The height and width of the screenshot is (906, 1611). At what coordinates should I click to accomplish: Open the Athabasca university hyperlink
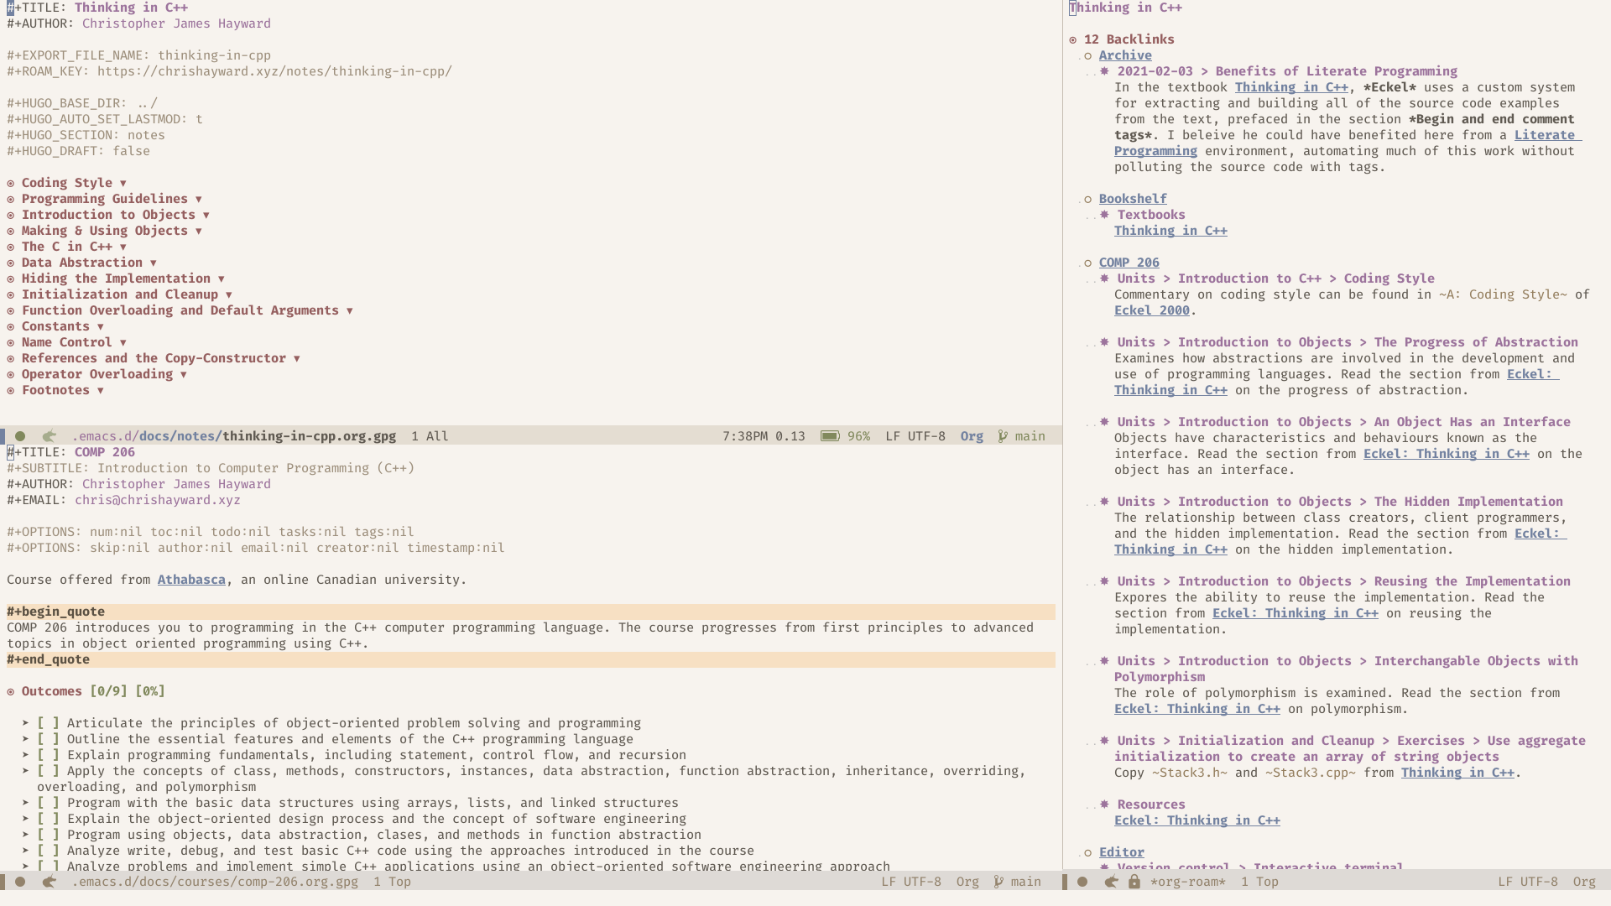191,580
